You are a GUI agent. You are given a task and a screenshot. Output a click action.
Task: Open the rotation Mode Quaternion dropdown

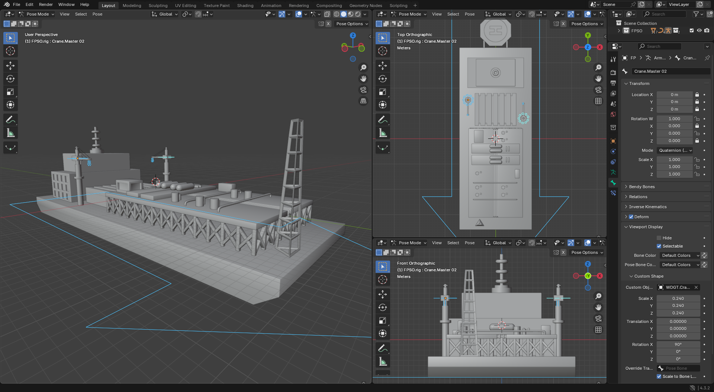coord(675,150)
